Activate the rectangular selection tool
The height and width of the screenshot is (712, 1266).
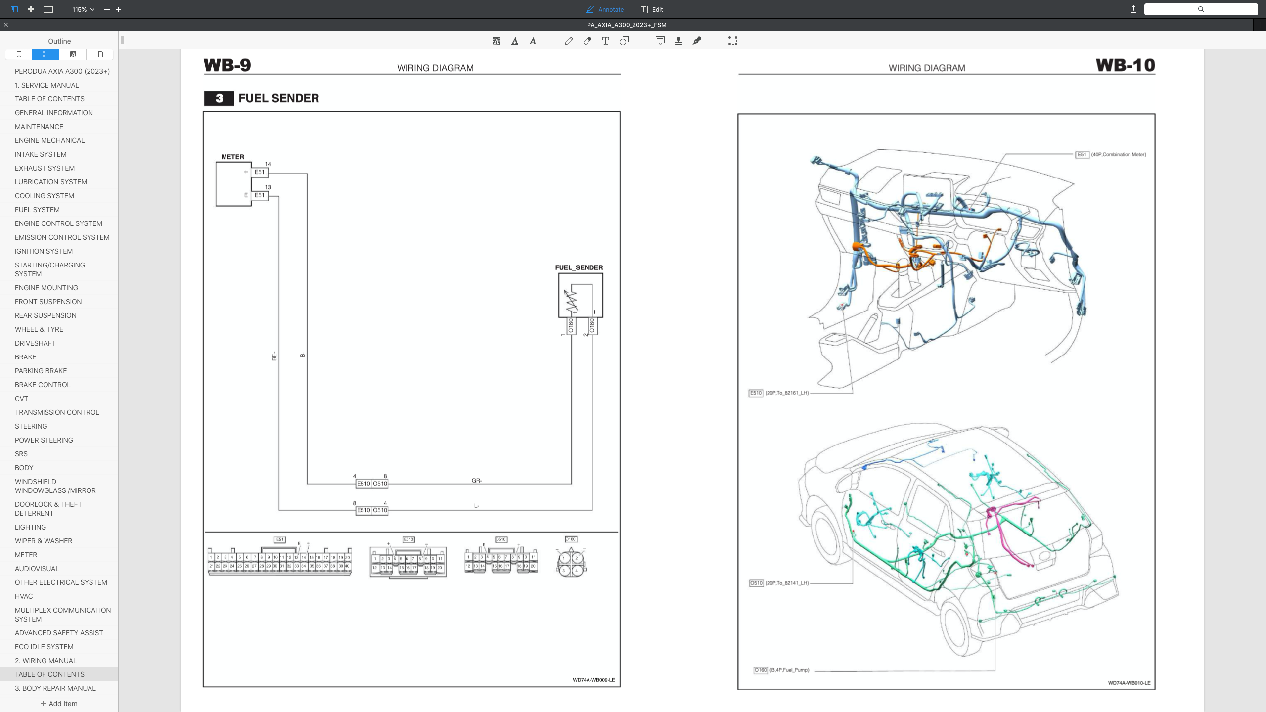[x=733, y=41]
